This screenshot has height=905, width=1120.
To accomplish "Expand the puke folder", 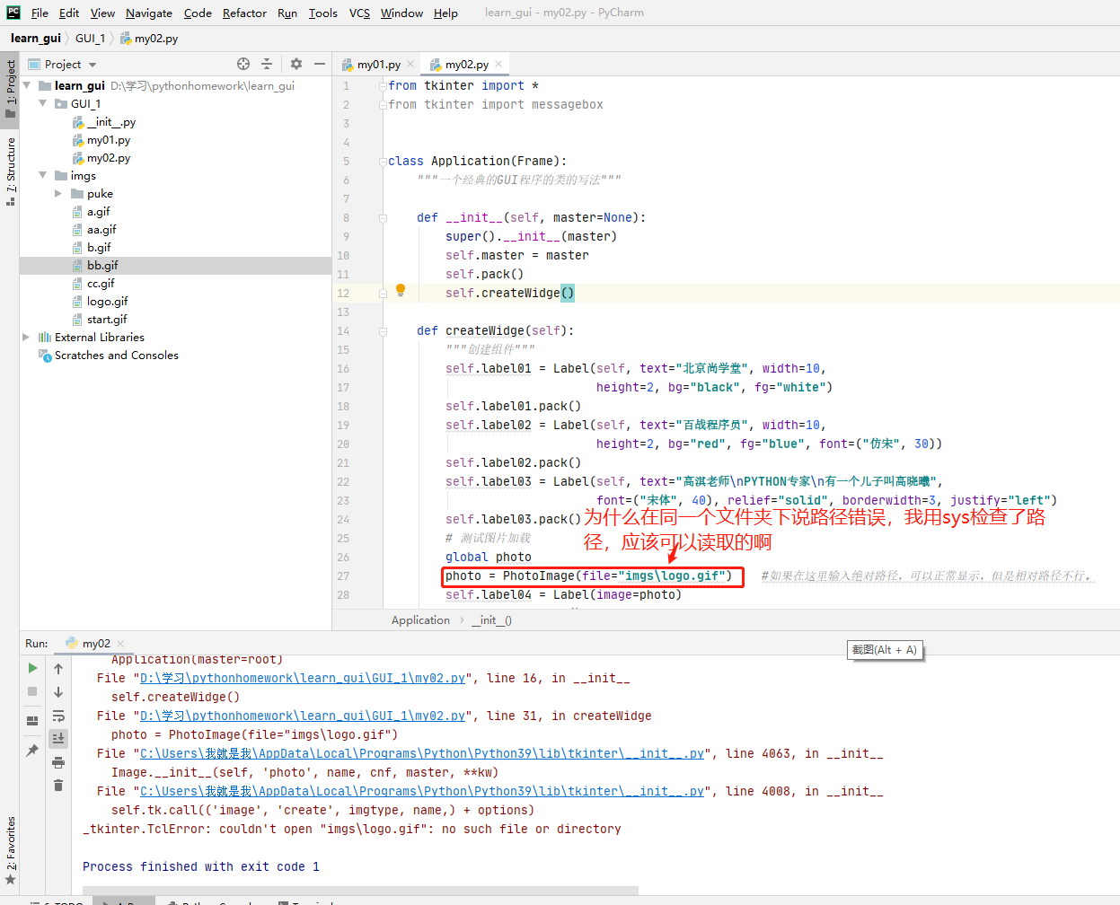I will click(58, 193).
